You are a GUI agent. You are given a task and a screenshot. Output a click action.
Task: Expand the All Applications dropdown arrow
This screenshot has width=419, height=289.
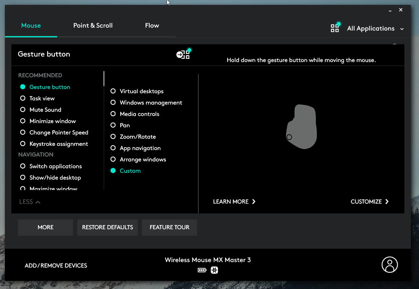pyautogui.click(x=402, y=29)
